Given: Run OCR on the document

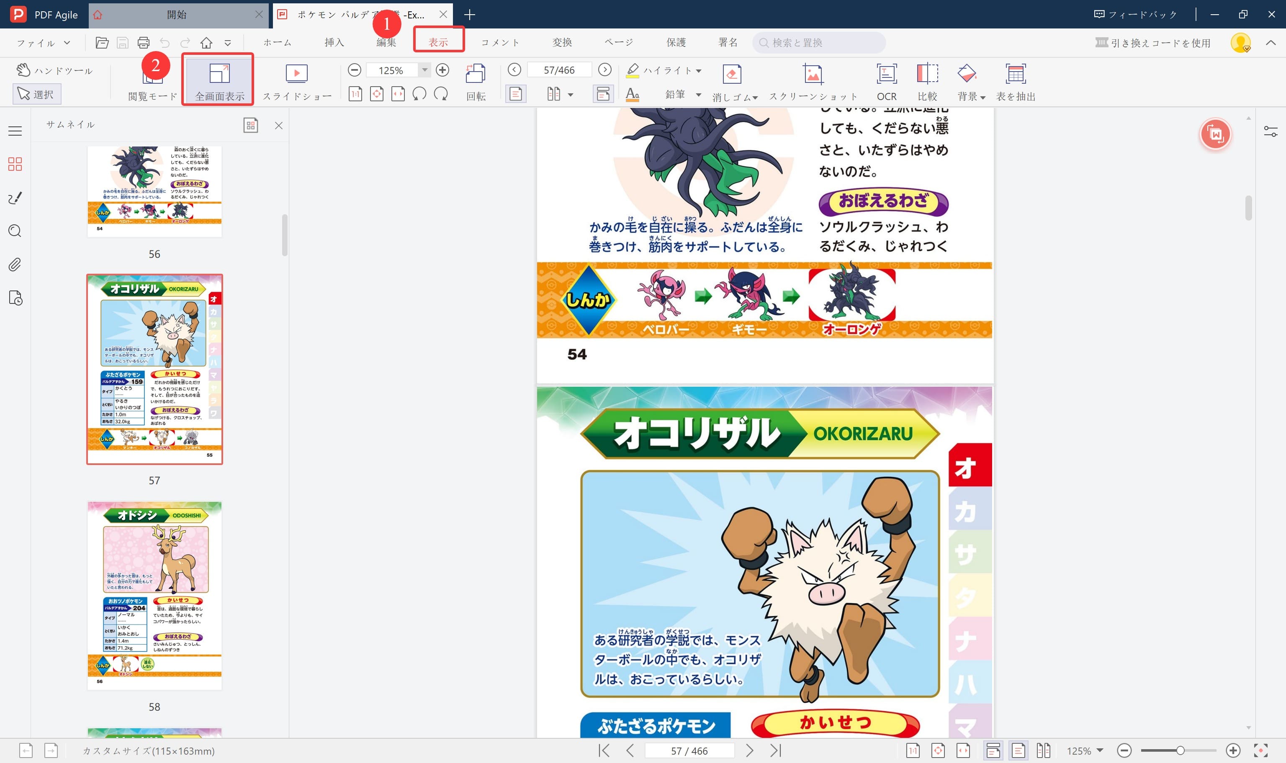Looking at the screenshot, I should tap(887, 81).
